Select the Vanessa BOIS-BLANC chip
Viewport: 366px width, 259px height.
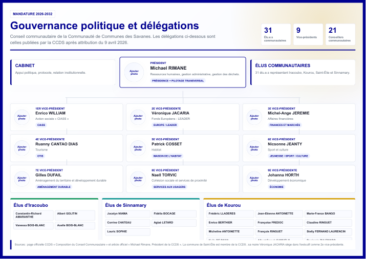click(33, 226)
